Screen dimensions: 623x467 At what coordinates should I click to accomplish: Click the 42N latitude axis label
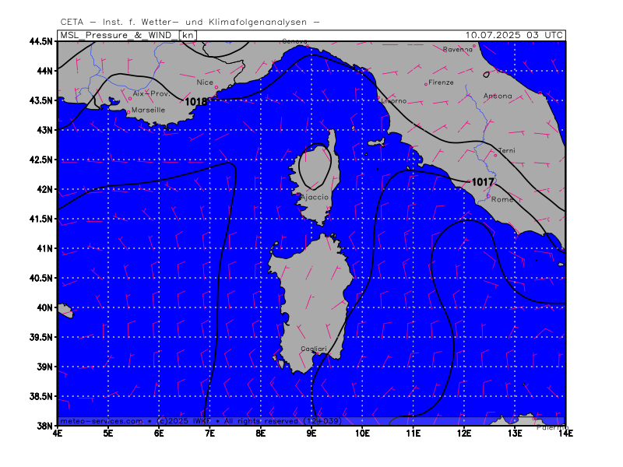(x=44, y=189)
